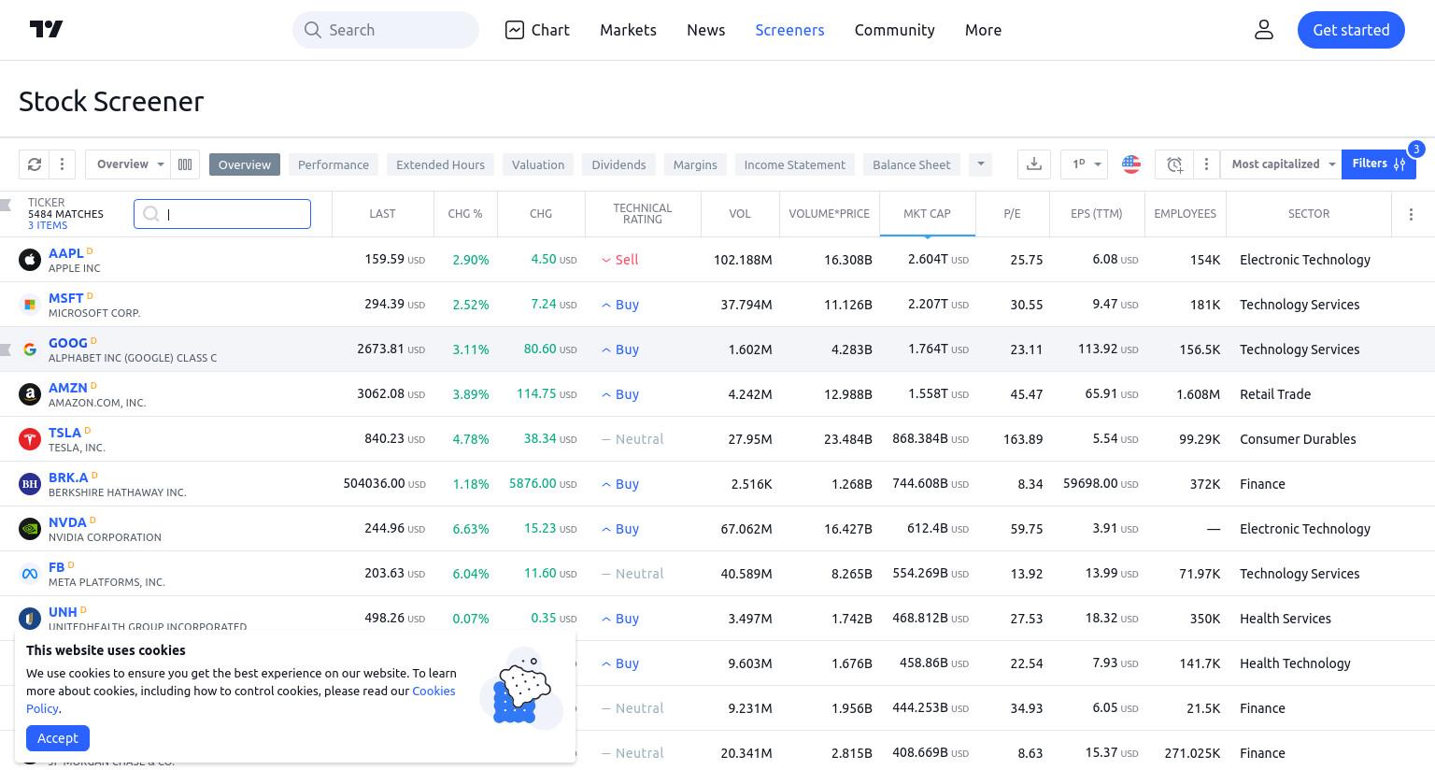Viewport: 1435px width, 770px height.
Task: Export screener data with the download icon
Action: click(1034, 164)
